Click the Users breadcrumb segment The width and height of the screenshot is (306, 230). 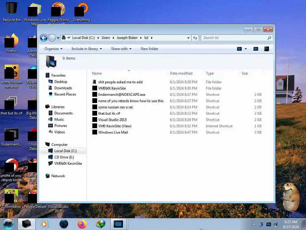106,38
